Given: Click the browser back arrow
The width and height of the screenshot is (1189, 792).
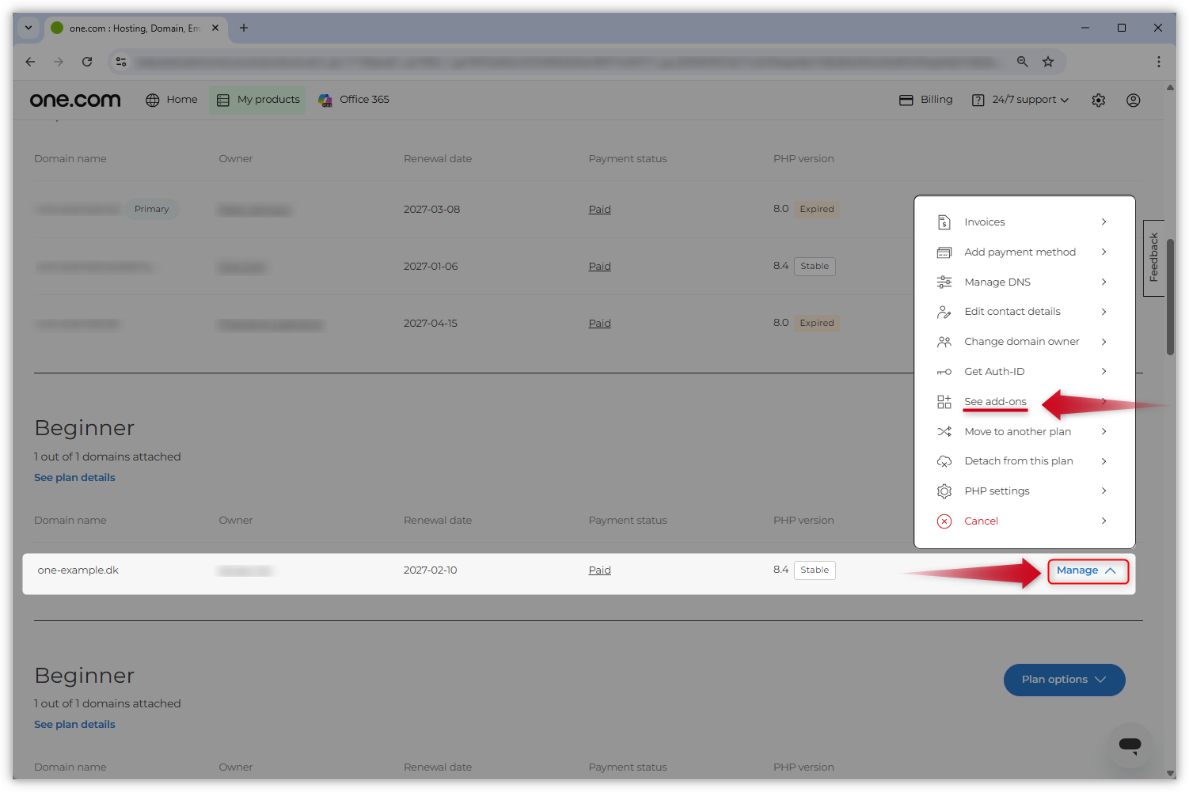Looking at the screenshot, I should pos(30,62).
